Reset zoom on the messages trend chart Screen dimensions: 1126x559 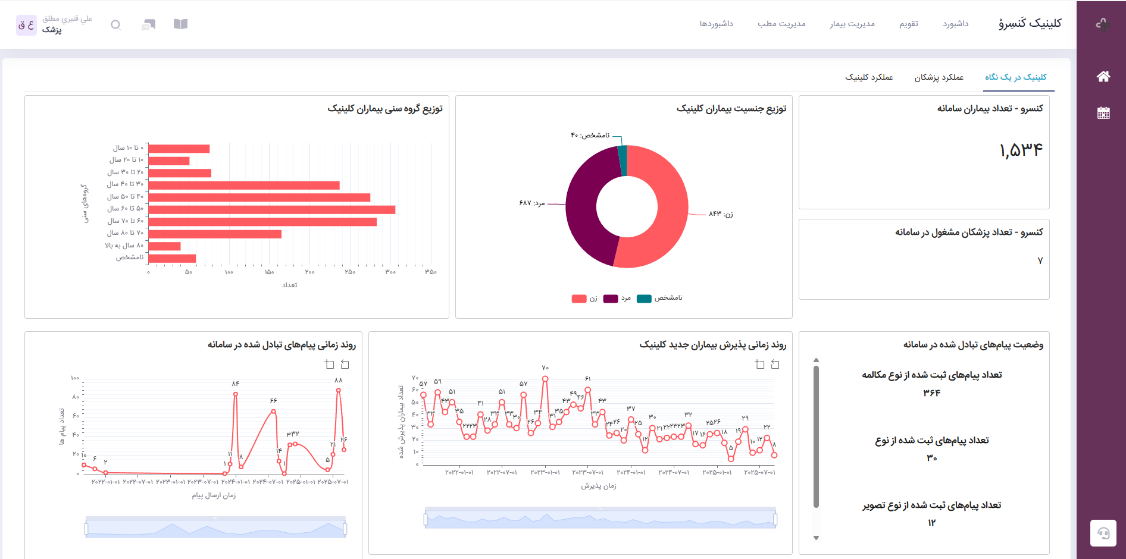pyautogui.click(x=345, y=364)
